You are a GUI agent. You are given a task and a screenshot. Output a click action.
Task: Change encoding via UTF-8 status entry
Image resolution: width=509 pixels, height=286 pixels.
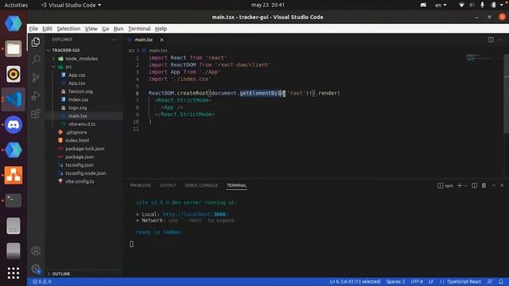tap(417, 281)
